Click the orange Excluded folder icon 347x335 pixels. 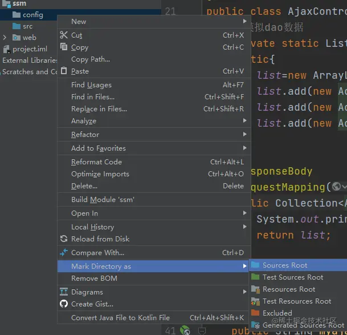(x=255, y=313)
